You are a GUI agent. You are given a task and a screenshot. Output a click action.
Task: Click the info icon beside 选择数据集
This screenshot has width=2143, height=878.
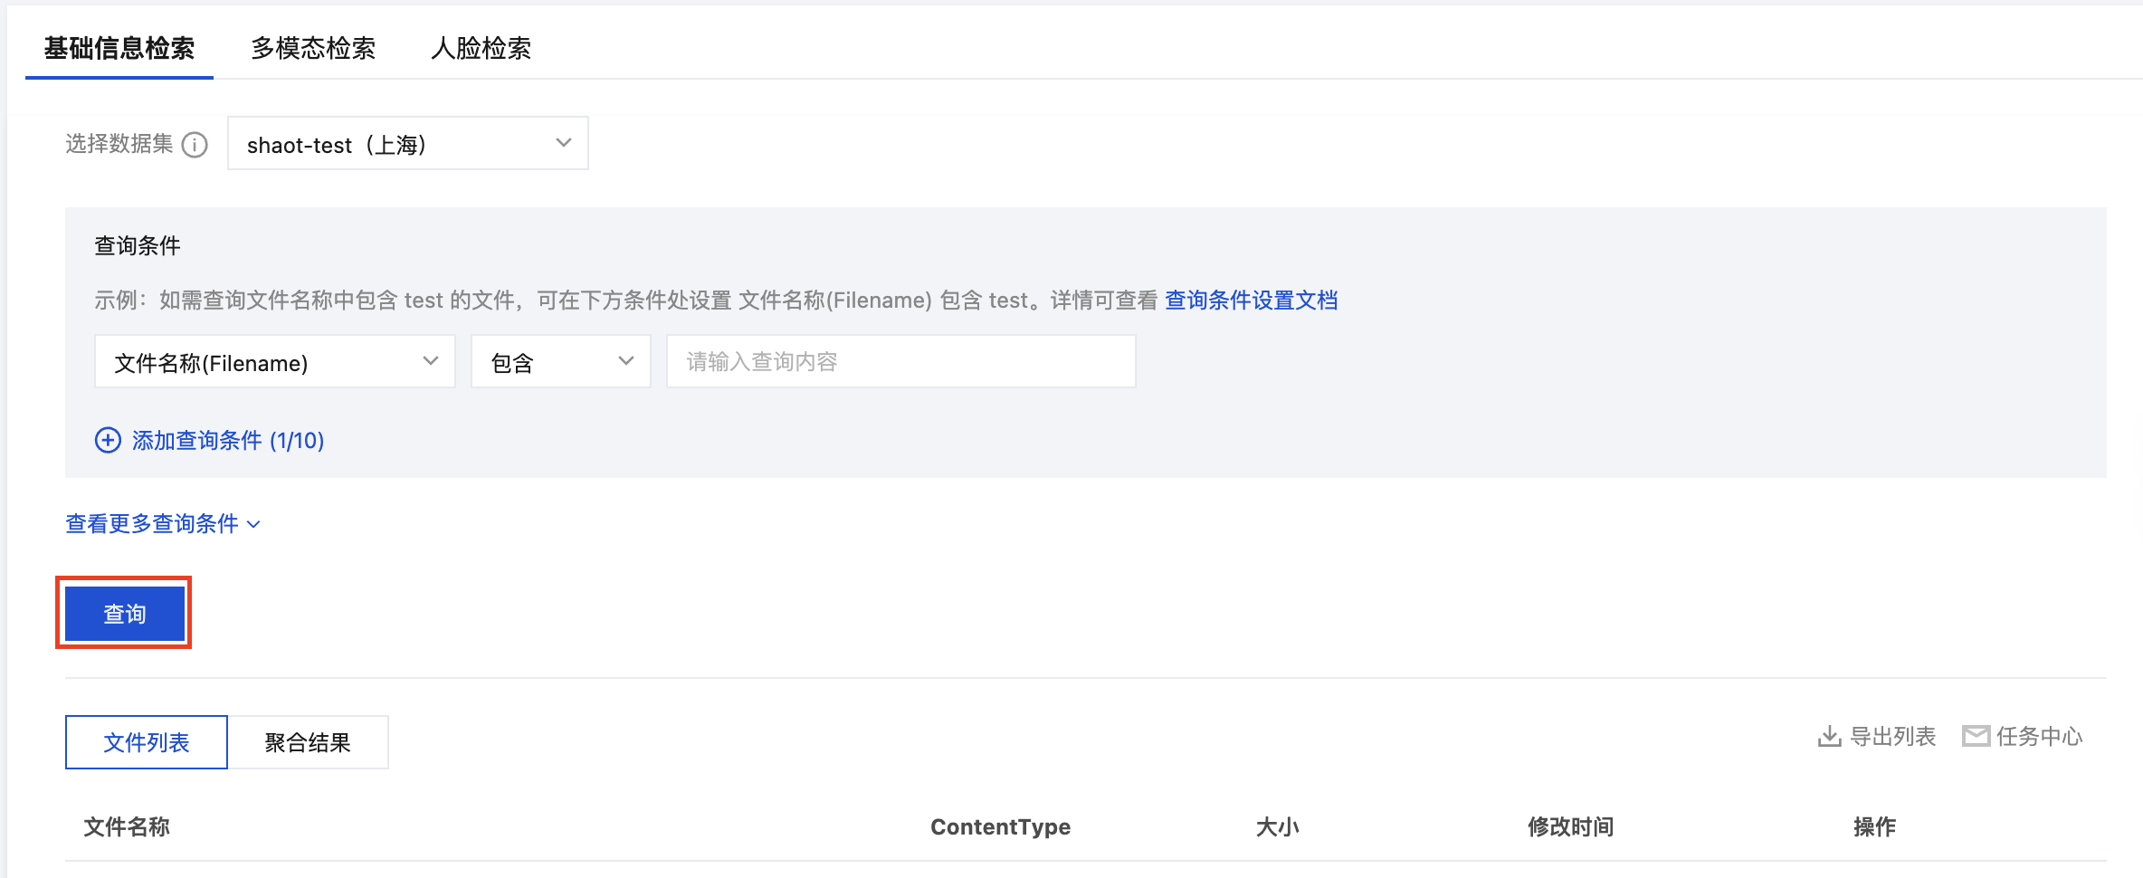point(195,145)
